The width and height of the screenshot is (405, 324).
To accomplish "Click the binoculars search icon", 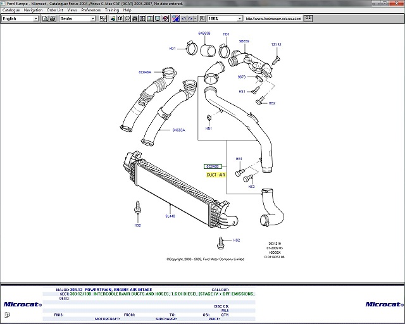I will pyautogui.click(x=135, y=18).
